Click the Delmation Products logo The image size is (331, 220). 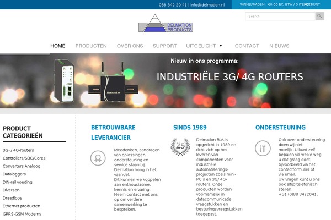tap(165, 23)
